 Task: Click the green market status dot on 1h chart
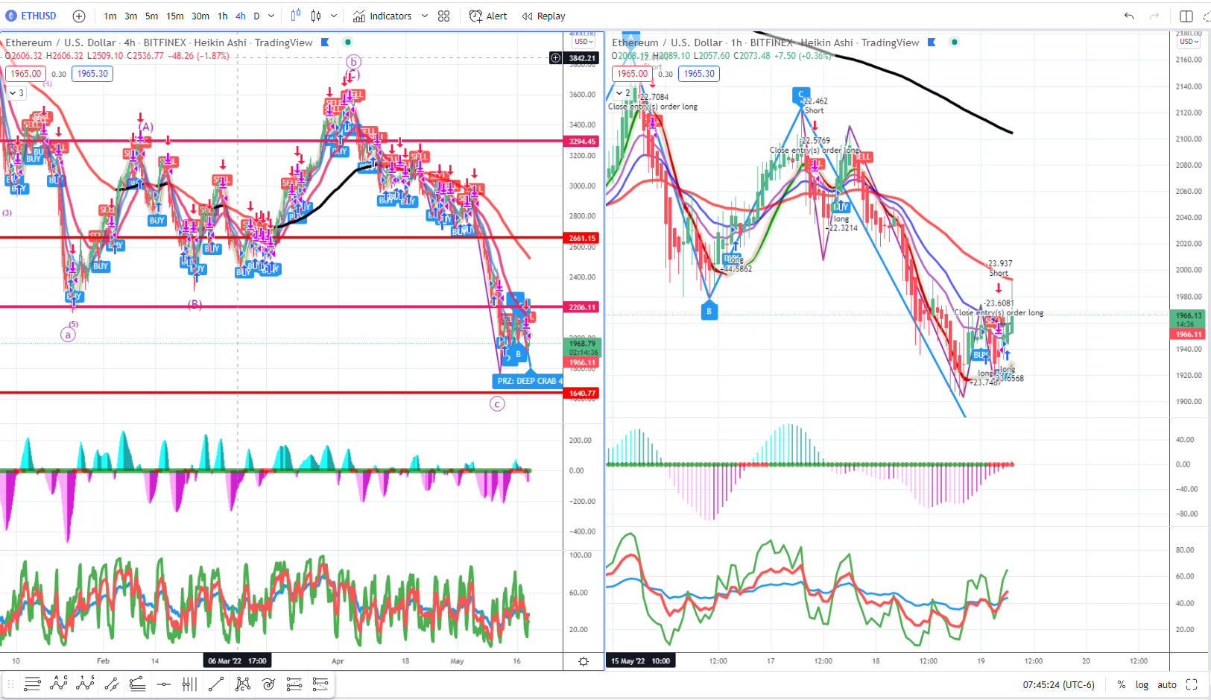click(955, 42)
